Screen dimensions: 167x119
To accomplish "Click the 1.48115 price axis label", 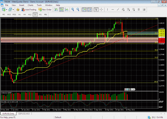I will coord(162,23).
